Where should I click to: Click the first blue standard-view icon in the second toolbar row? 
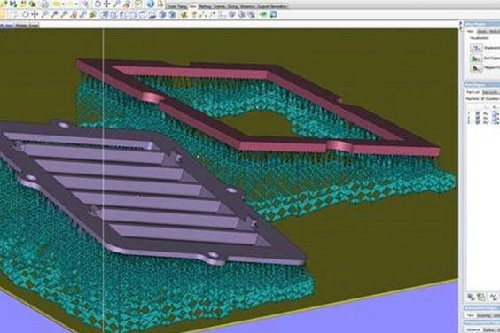[105, 14]
